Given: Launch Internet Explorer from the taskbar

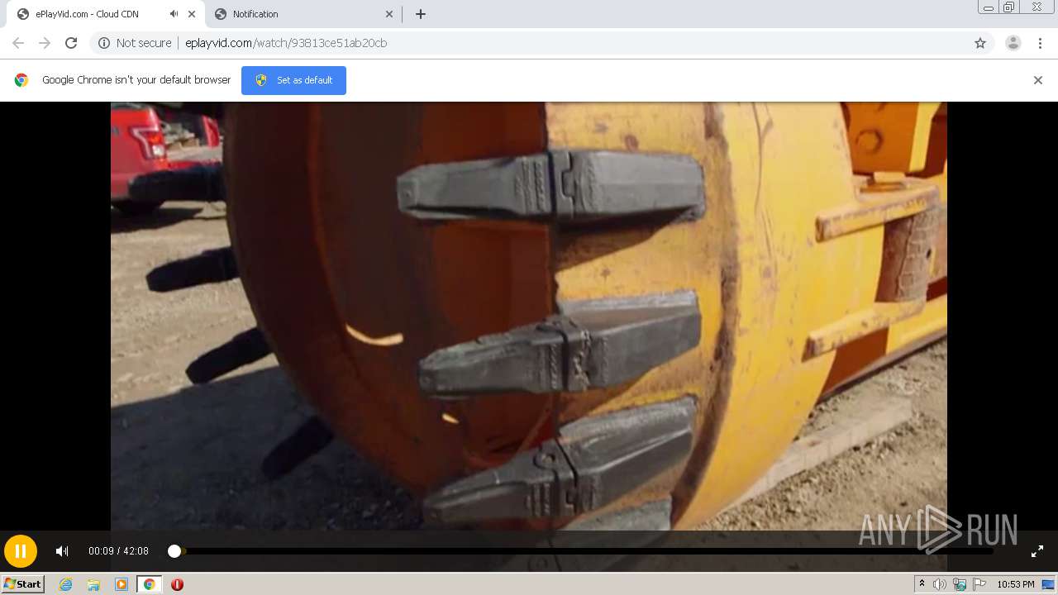Looking at the screenshot, I should [x=65, y=584].
